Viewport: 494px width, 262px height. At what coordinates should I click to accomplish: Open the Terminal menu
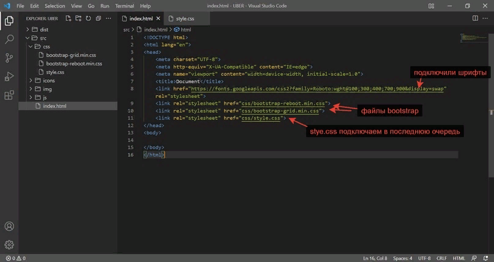[124, 6]
